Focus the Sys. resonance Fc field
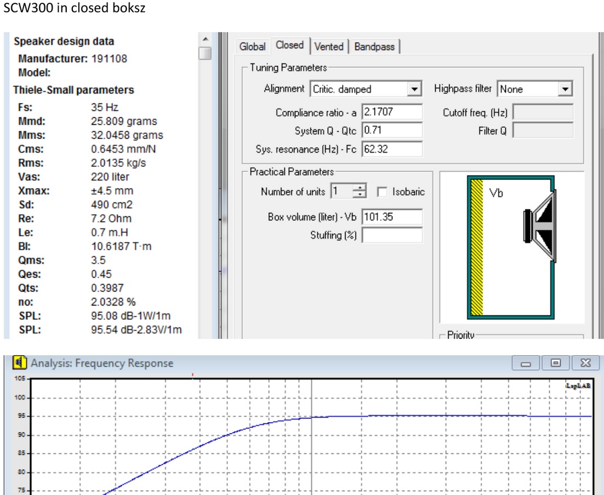The image size is (604, 495). click(392, 149)
